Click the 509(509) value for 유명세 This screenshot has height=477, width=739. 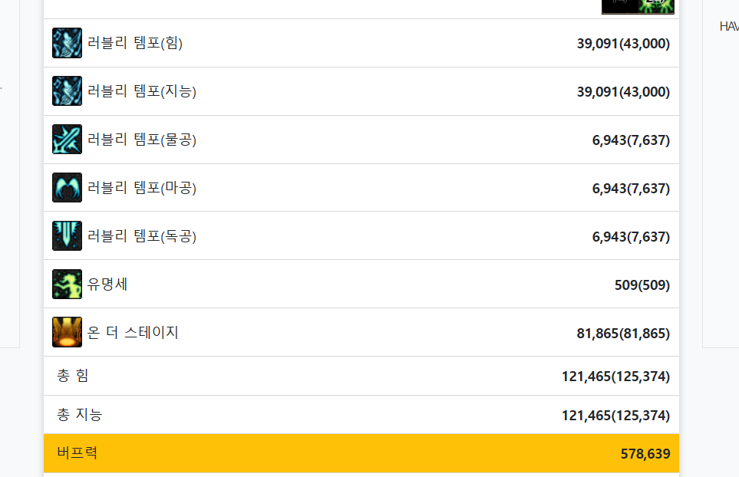[642, 285]
